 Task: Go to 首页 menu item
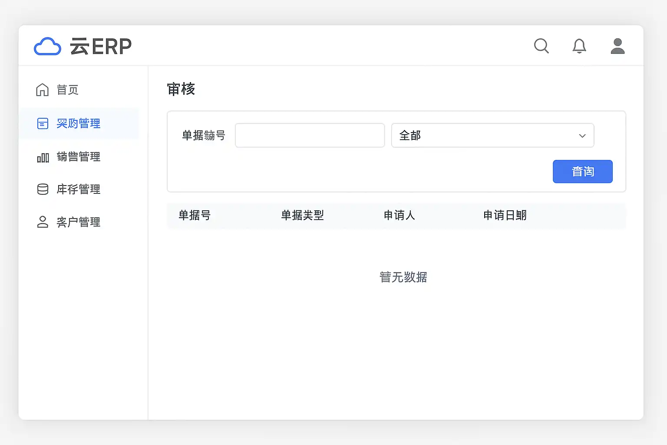click(68, 90)
